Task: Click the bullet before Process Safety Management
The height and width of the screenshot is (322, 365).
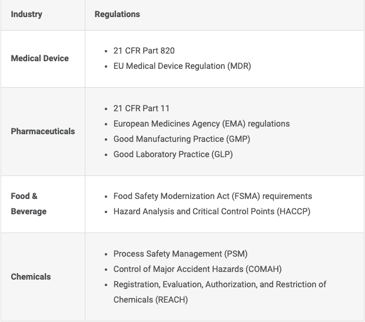Action: point(105,254)
